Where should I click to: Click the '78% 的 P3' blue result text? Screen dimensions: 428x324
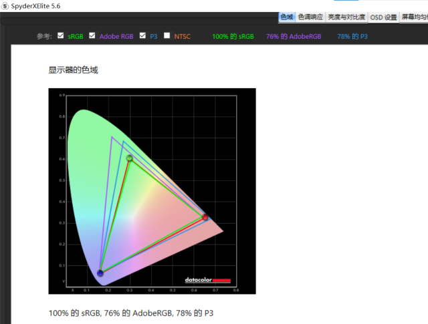point(352,36)
